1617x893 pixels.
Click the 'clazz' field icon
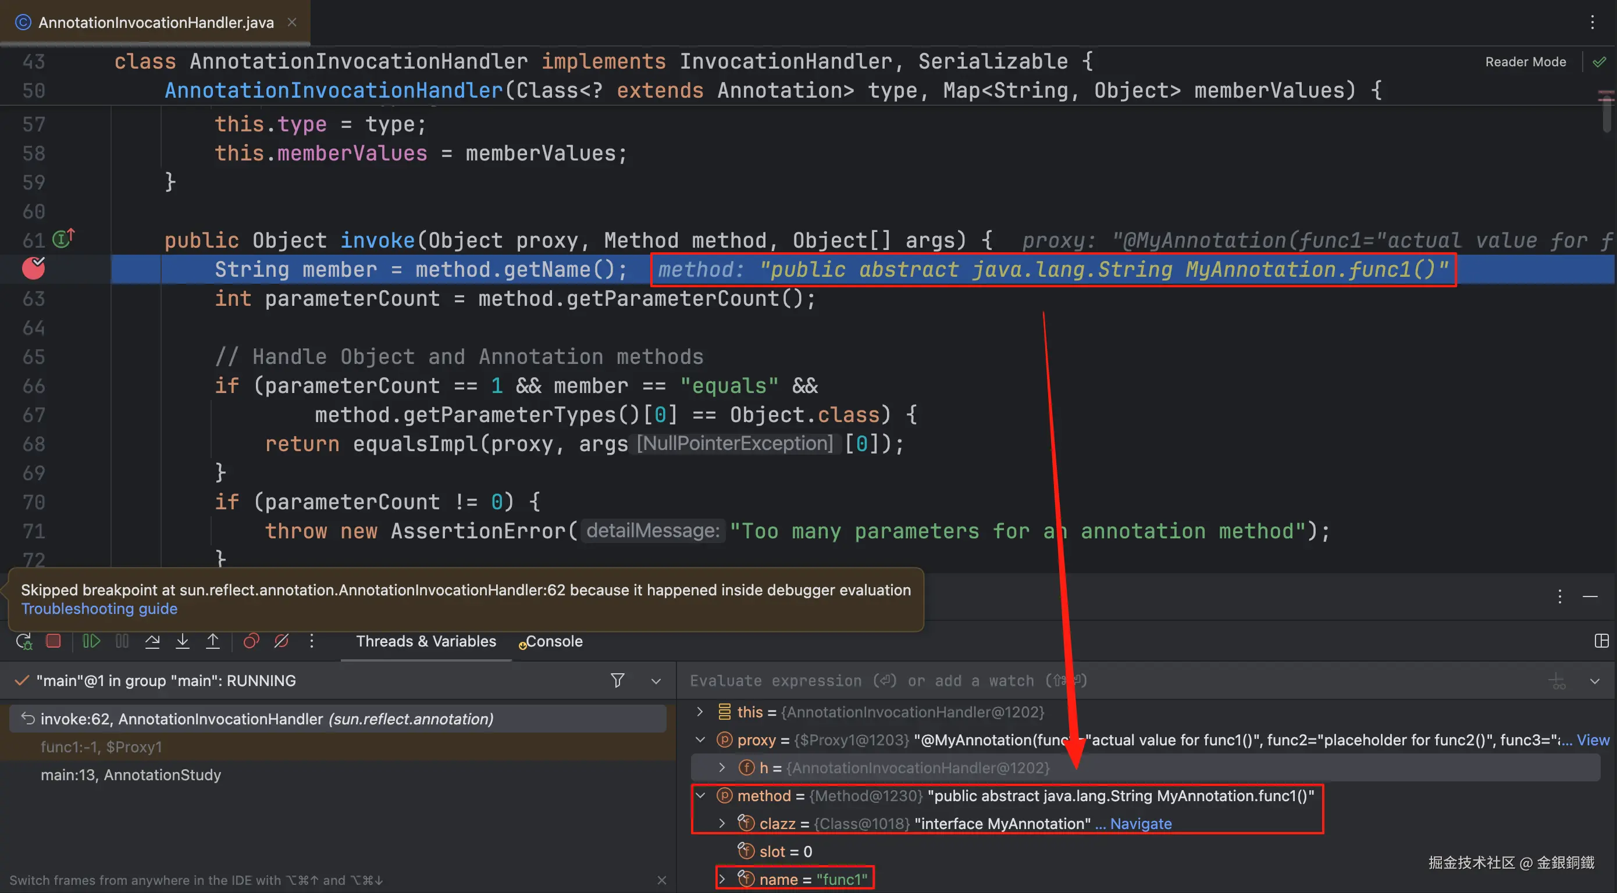(746, 823)
